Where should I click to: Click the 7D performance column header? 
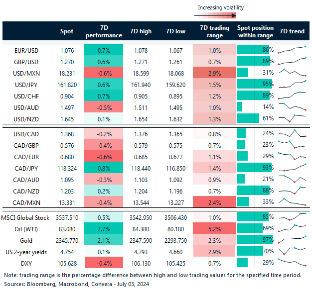click(104, 31)
